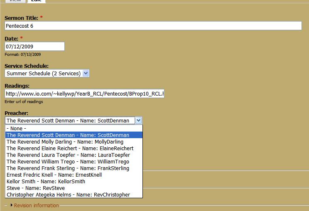Switch to the Edit tab

pyautogui.click(x=37, y=1)
